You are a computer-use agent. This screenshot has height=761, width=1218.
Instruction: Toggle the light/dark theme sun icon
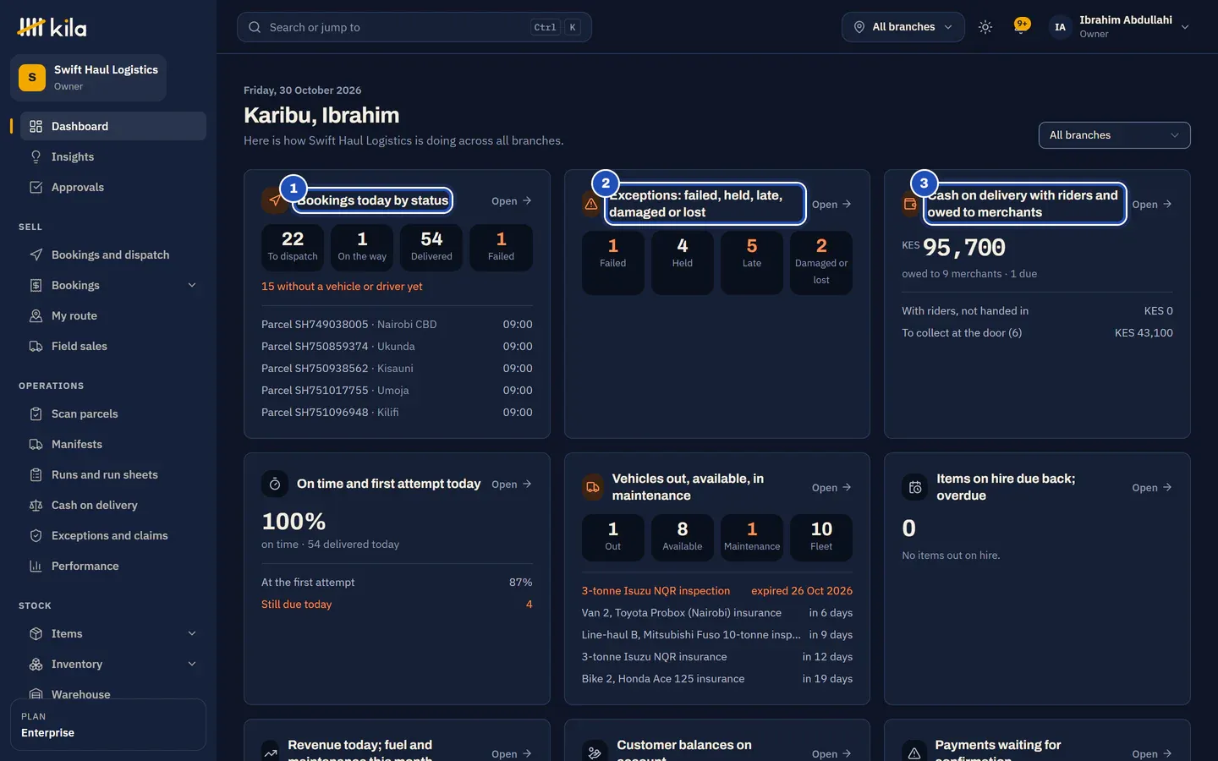point(985,27)
